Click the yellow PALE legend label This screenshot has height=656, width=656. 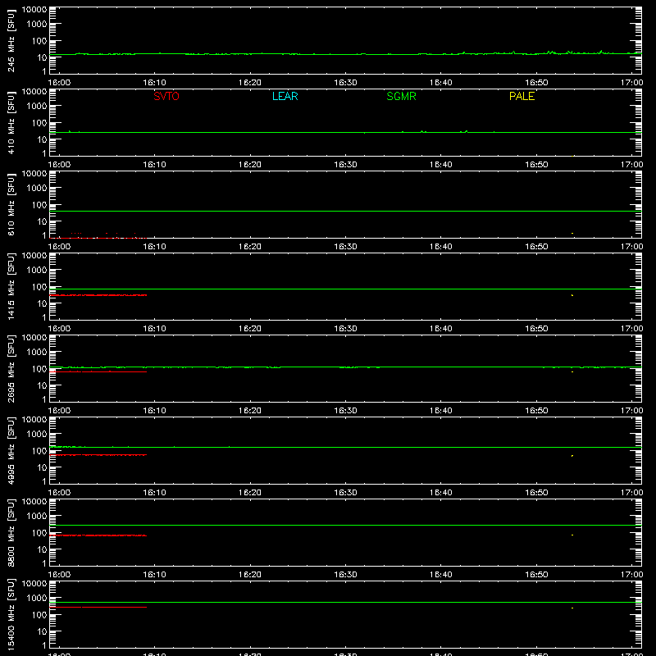point(522,96)
